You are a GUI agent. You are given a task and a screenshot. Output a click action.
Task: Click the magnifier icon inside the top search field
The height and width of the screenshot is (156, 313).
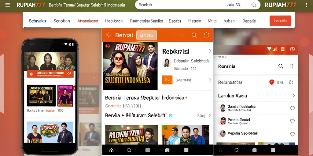253,5
